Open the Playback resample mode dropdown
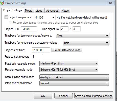 pyautogui.click(x=69, y=63)
